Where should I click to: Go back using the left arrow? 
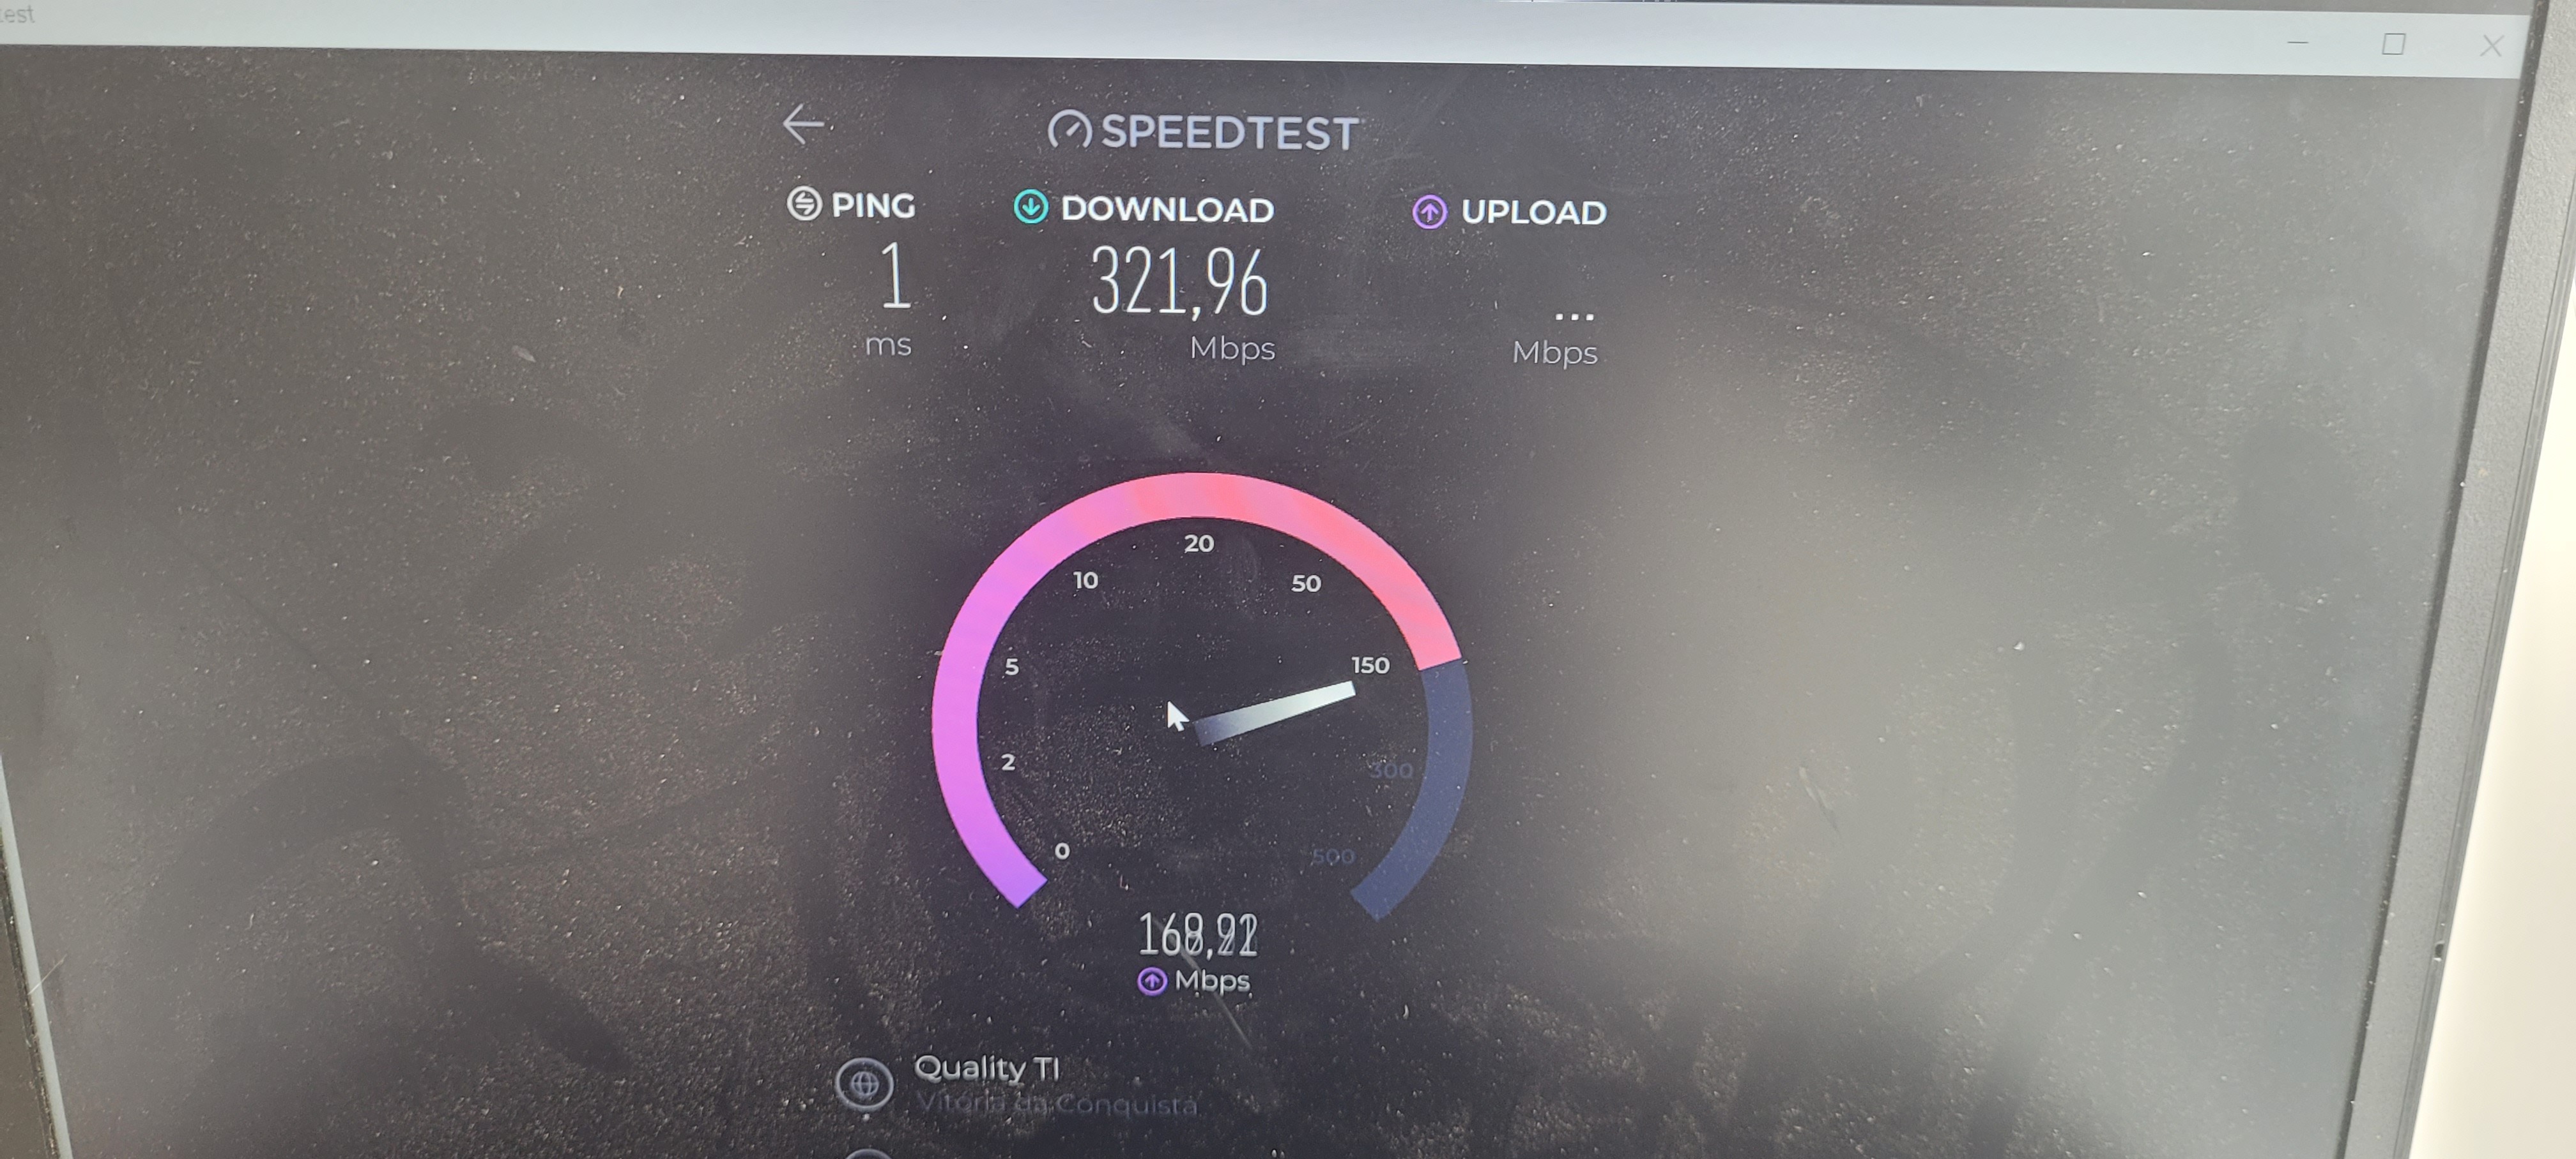[803, 125]
